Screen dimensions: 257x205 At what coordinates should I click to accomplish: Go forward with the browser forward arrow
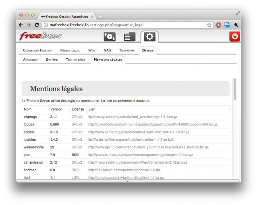click(x=29, y=25)
